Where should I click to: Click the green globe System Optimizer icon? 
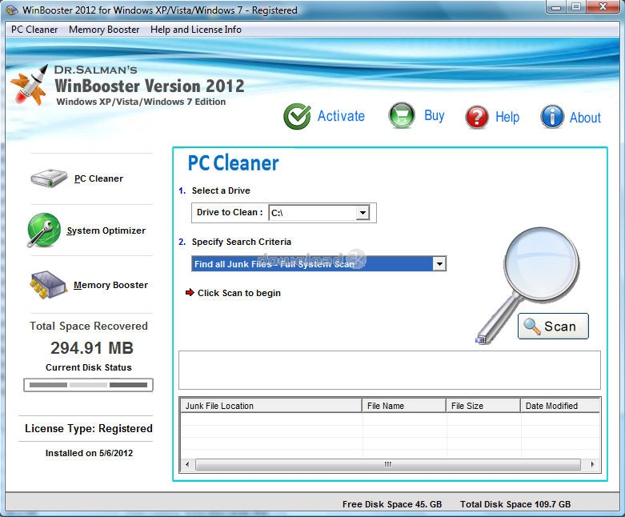point(44,230)
